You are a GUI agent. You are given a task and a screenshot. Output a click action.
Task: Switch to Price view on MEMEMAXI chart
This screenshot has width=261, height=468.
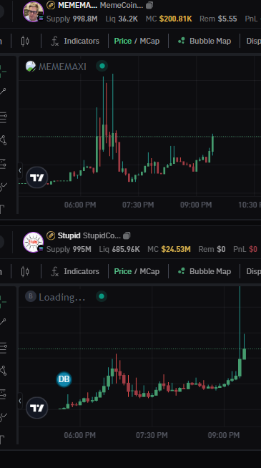coord(122,41)
